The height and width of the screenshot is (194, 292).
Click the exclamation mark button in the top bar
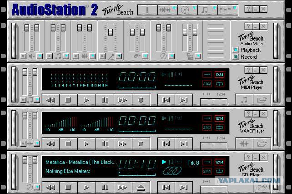click(147, 10)
